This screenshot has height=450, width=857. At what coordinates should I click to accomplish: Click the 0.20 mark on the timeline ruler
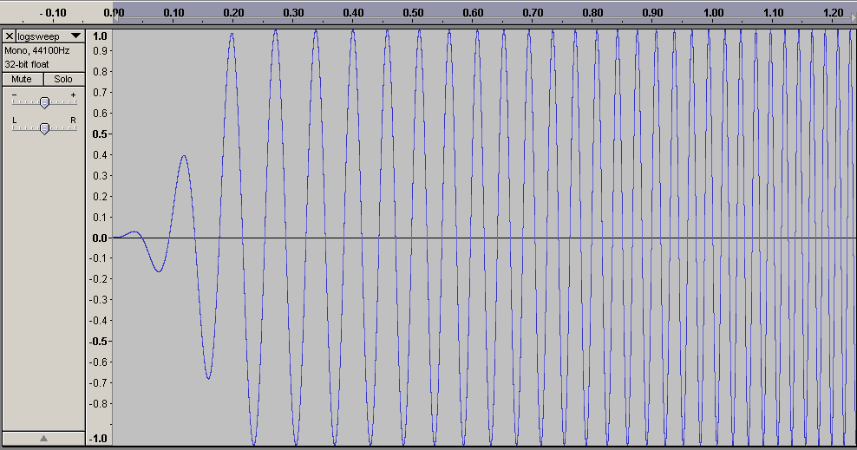click(233, 12)
